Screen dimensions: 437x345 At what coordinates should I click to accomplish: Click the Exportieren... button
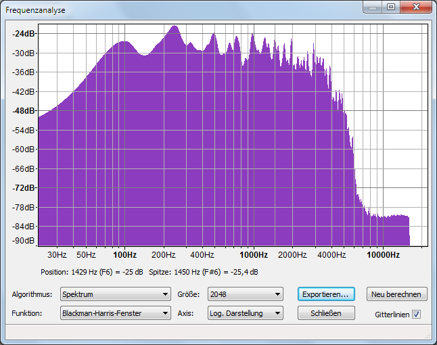pos(326,294)
